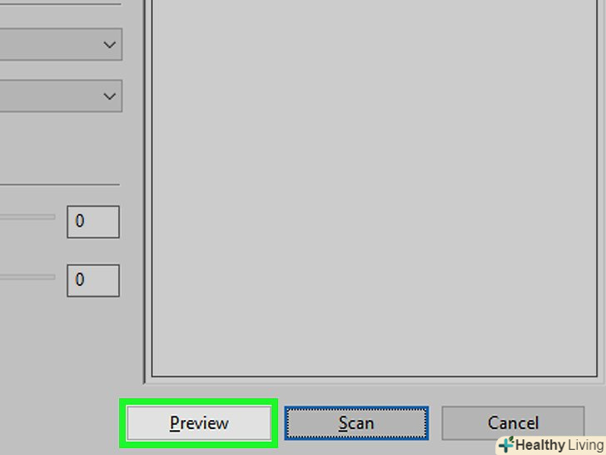The width and height of the screenshot is (606, 455).
Task: Click the underlined P in Preview
Action: (x=175, y=422)
